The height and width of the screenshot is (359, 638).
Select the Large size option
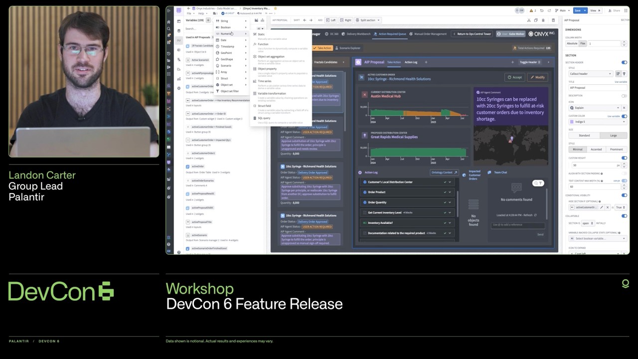613,136
